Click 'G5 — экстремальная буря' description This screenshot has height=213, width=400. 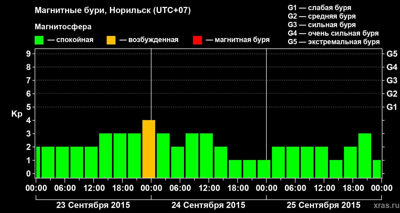334,42
